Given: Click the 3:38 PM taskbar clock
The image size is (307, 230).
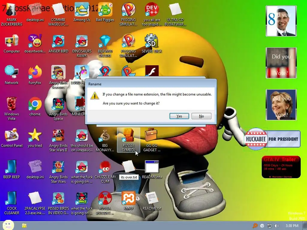Looking at the screenshot, I should click(292, 226).
